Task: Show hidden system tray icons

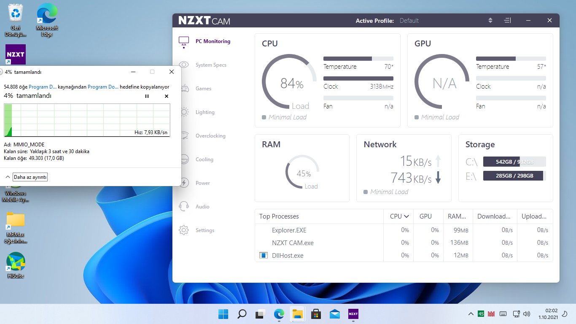Action: coord(471,314)
